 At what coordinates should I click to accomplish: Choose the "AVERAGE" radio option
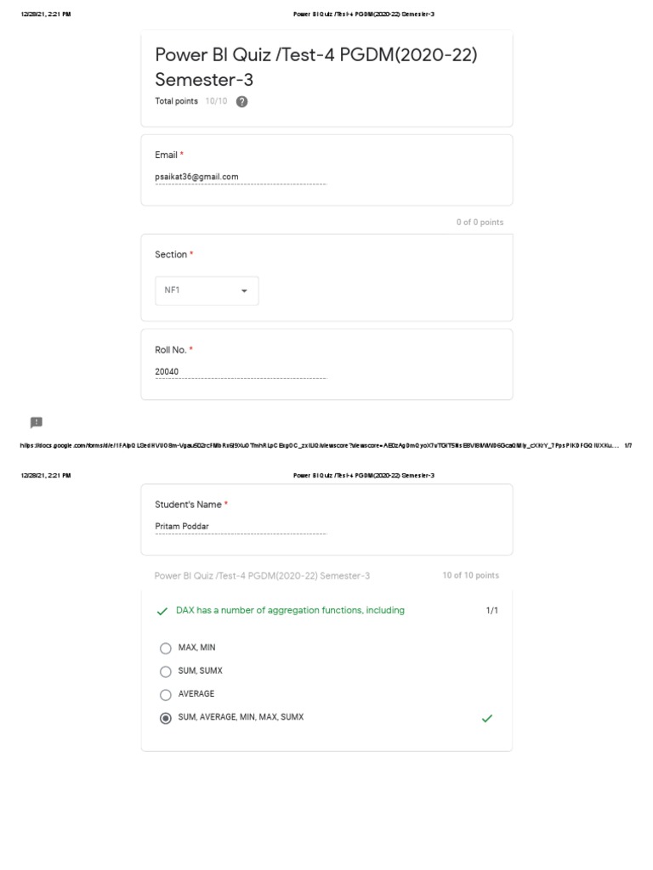pyautogui.click(x=166, y=695)
